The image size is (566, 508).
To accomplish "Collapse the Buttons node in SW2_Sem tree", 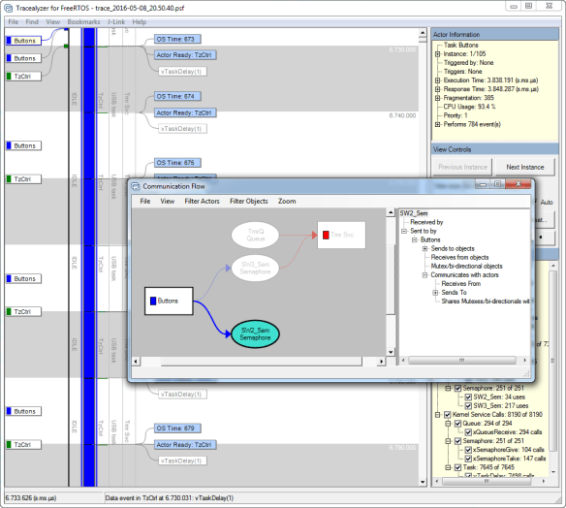I will tap(415, 239).
